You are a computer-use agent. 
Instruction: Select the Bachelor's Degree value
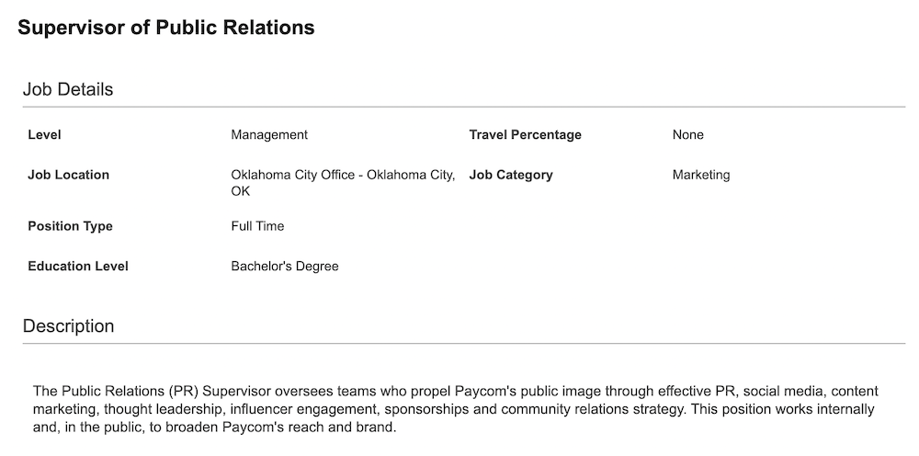click(x=285, y=266)
